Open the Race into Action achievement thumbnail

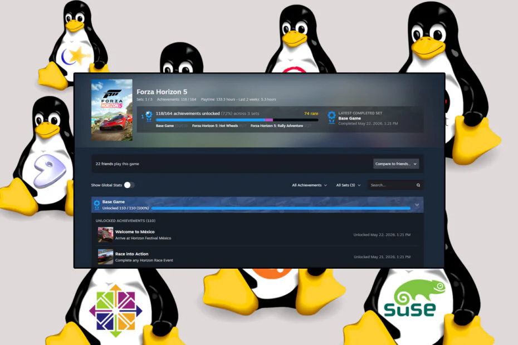pos(105,257)
